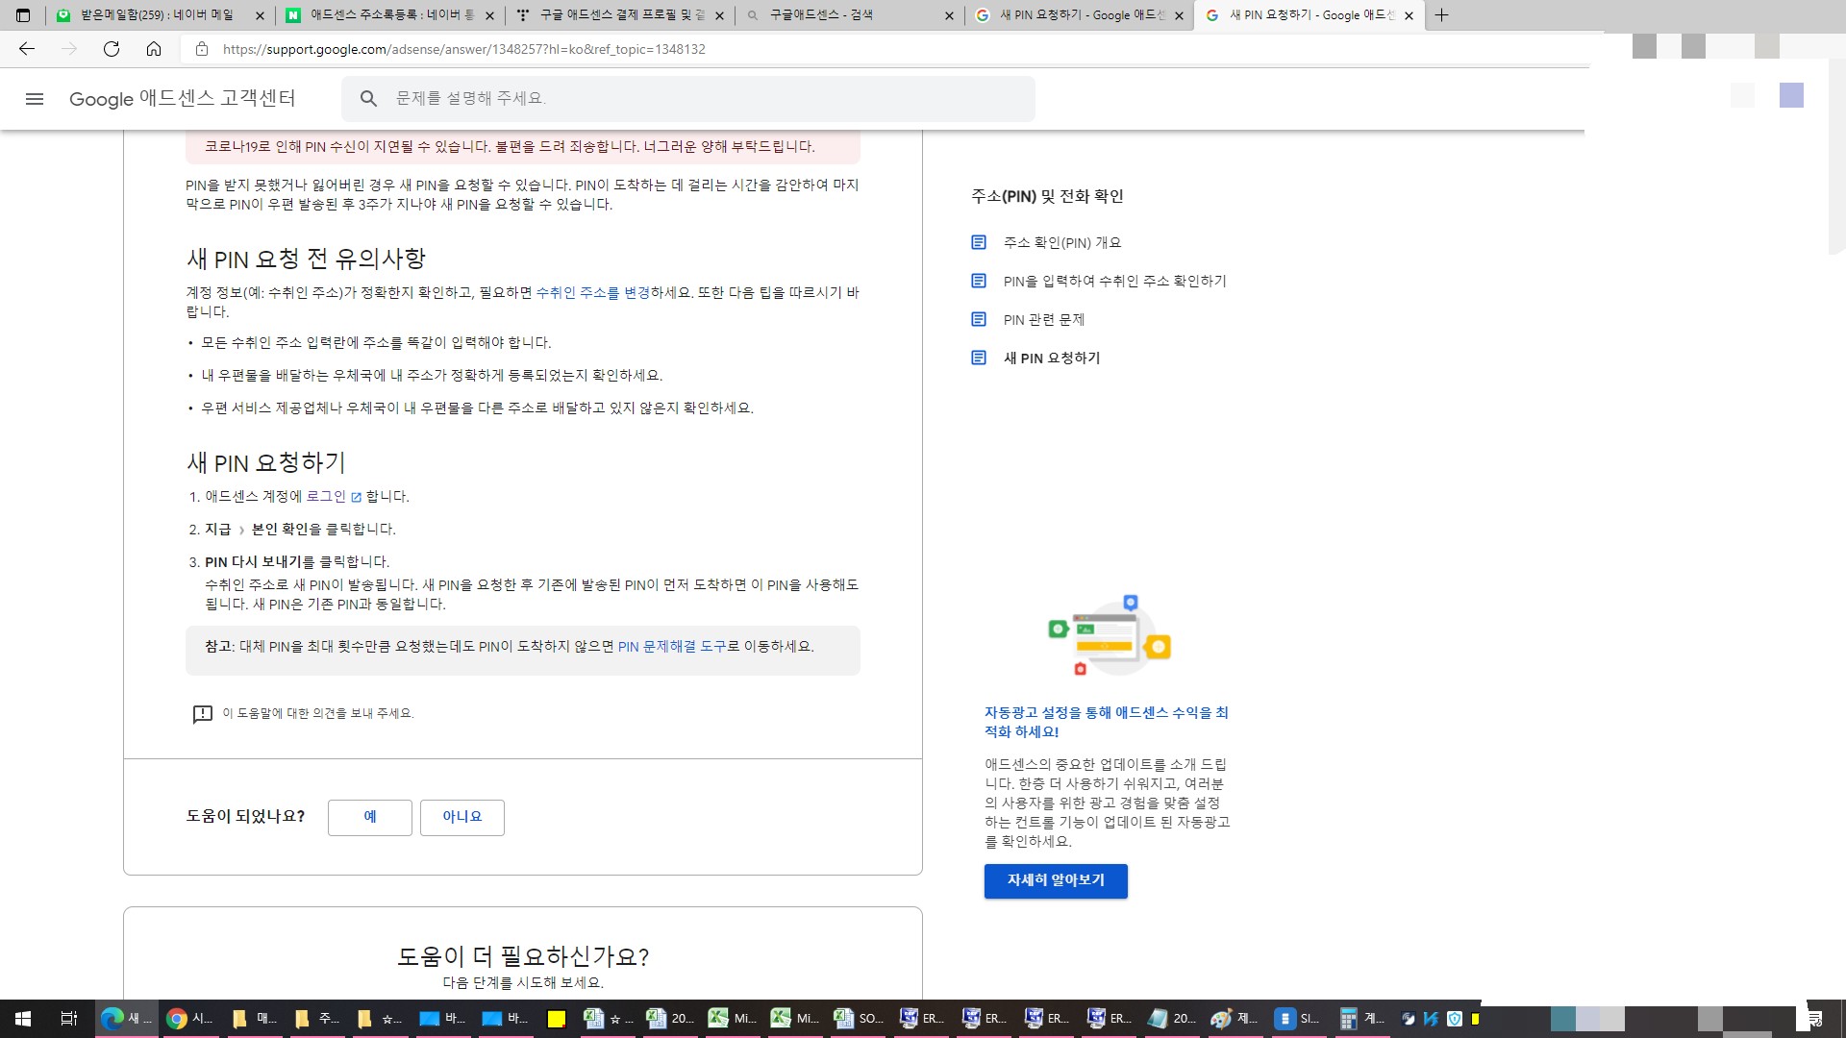Viewport: 1846px width, 1038px height.
Task: Open the PIN을 입력하여 수취인 주소 확인하기 article
Action: [x=1115, y=281]
